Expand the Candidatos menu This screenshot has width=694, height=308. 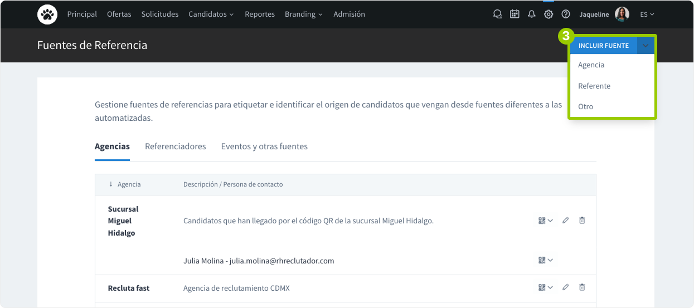tap(211, 14)
